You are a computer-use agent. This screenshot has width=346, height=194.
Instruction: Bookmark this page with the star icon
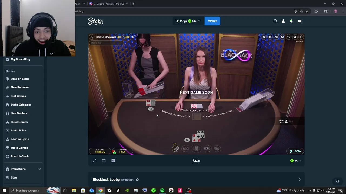(x=307, y=11)
